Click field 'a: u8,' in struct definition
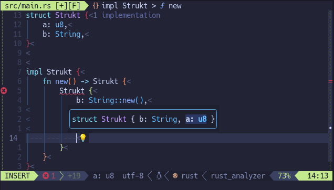The image size is (334, 190). pos(55,25)
